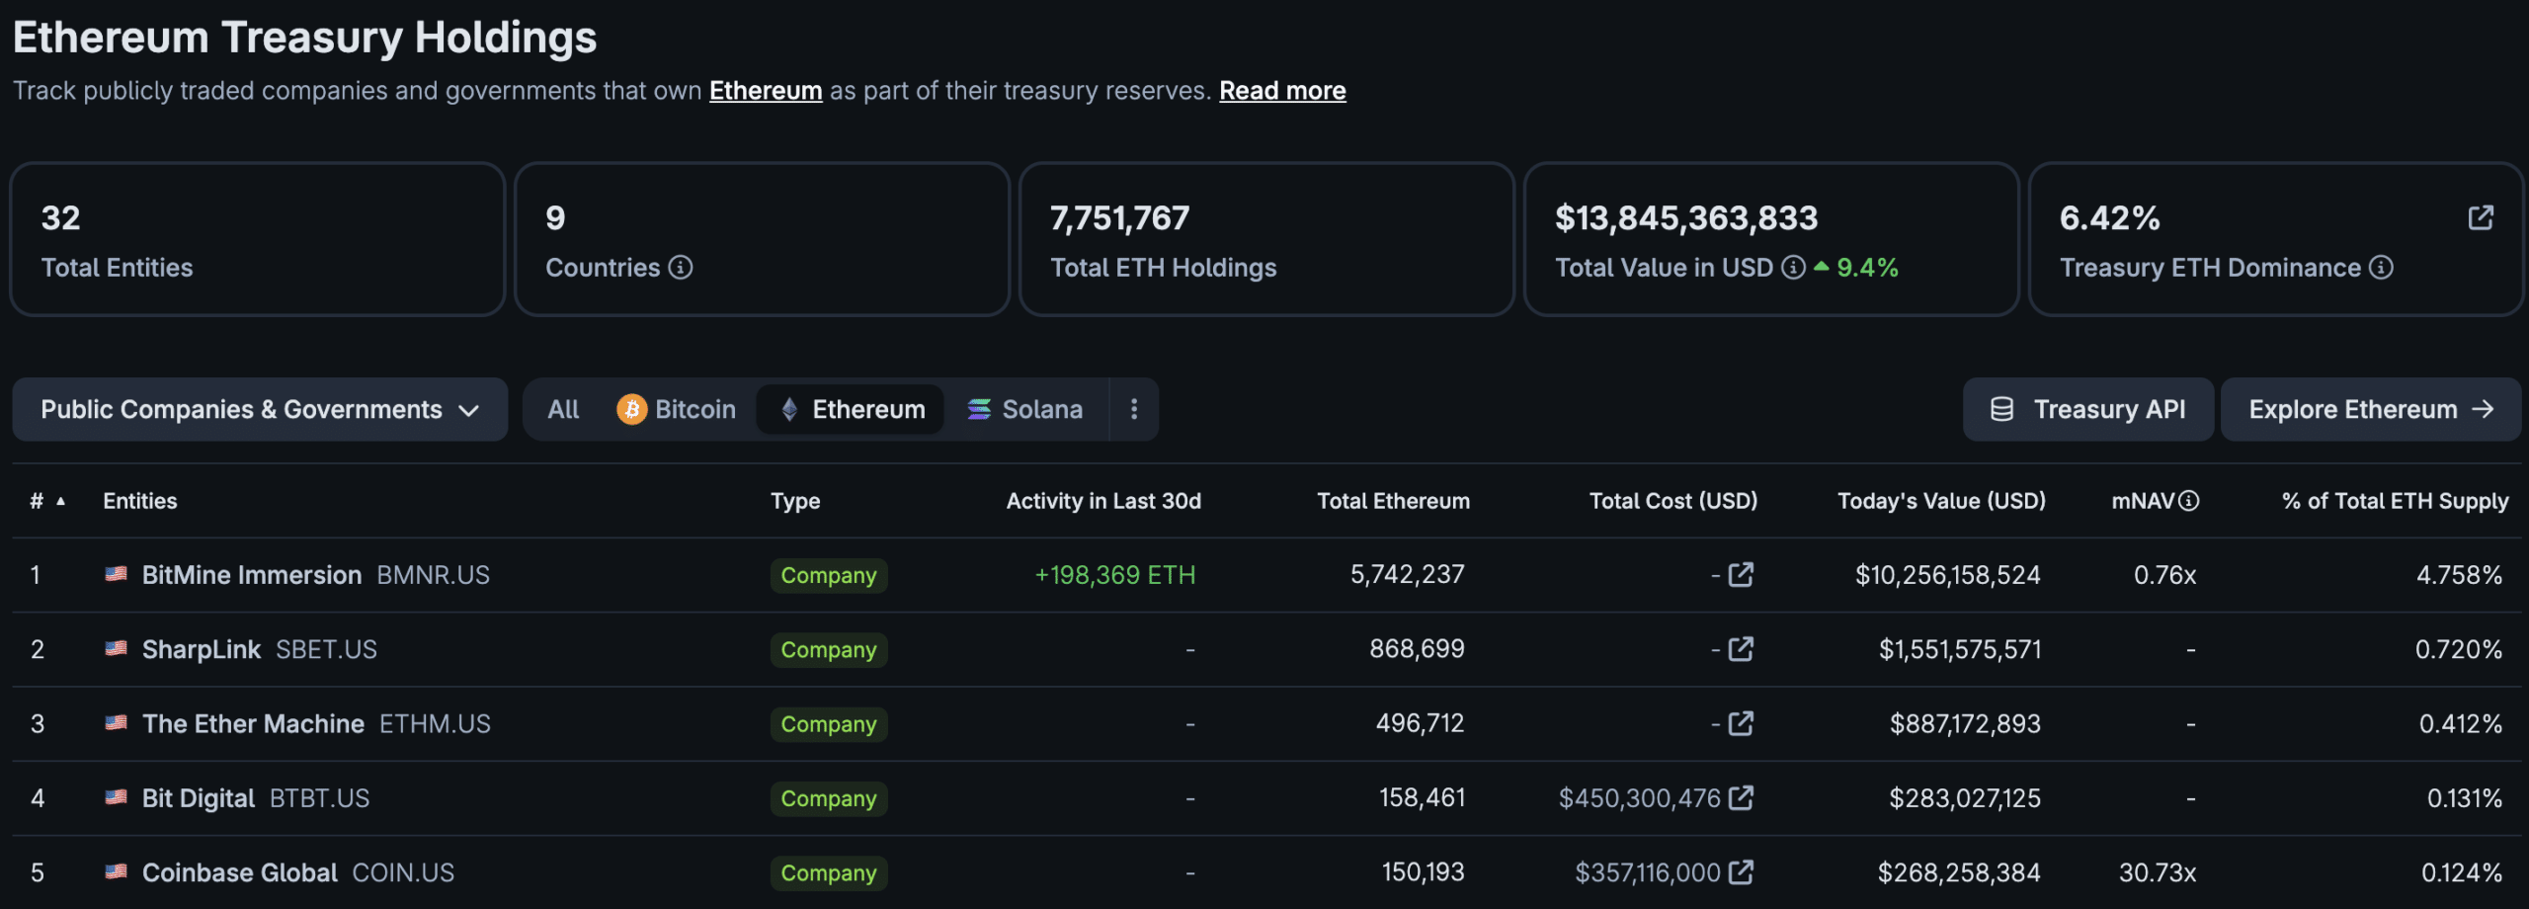2529x909 pixels.
Task: Click the US flag beside The Ether Machine
Action: 116,723
